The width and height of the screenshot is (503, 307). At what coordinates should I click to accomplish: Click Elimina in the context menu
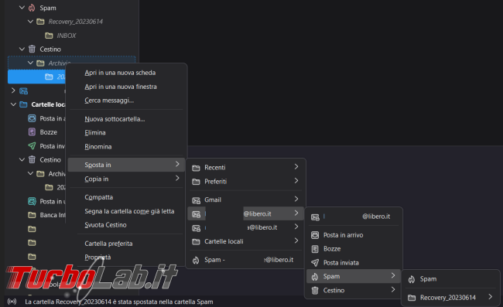95,133
